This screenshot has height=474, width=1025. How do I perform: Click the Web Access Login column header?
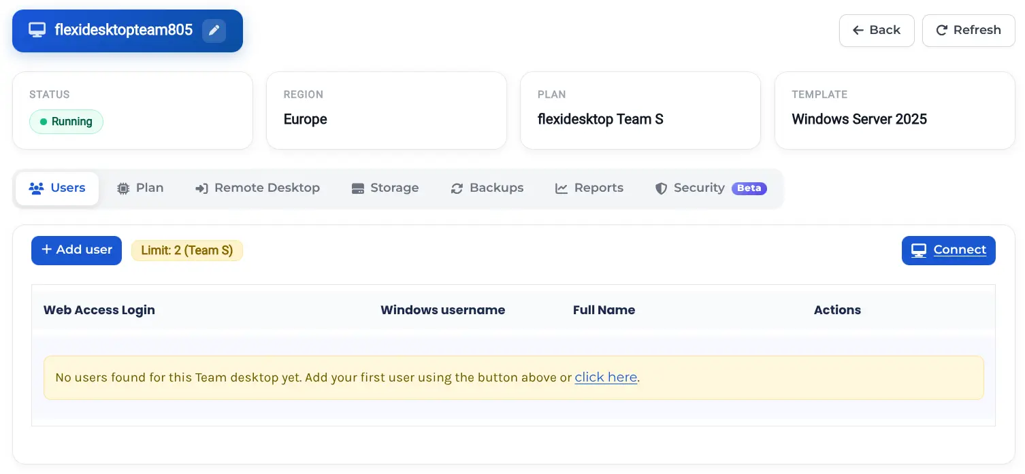coord(99,310)
